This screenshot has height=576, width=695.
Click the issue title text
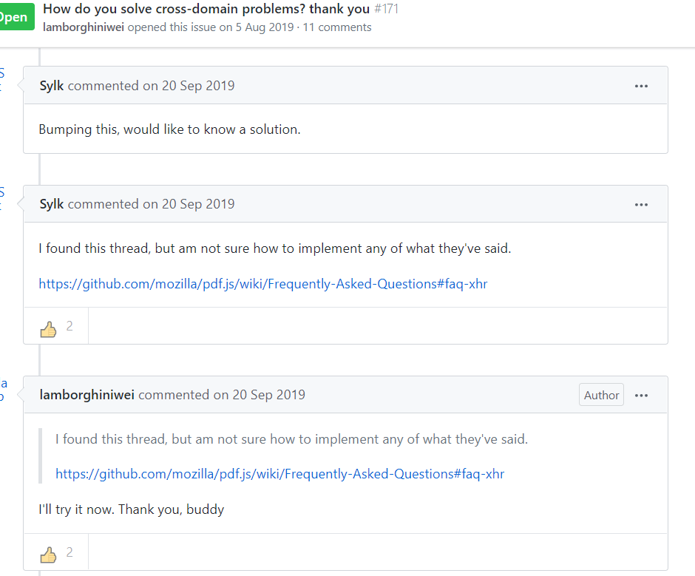206,9
